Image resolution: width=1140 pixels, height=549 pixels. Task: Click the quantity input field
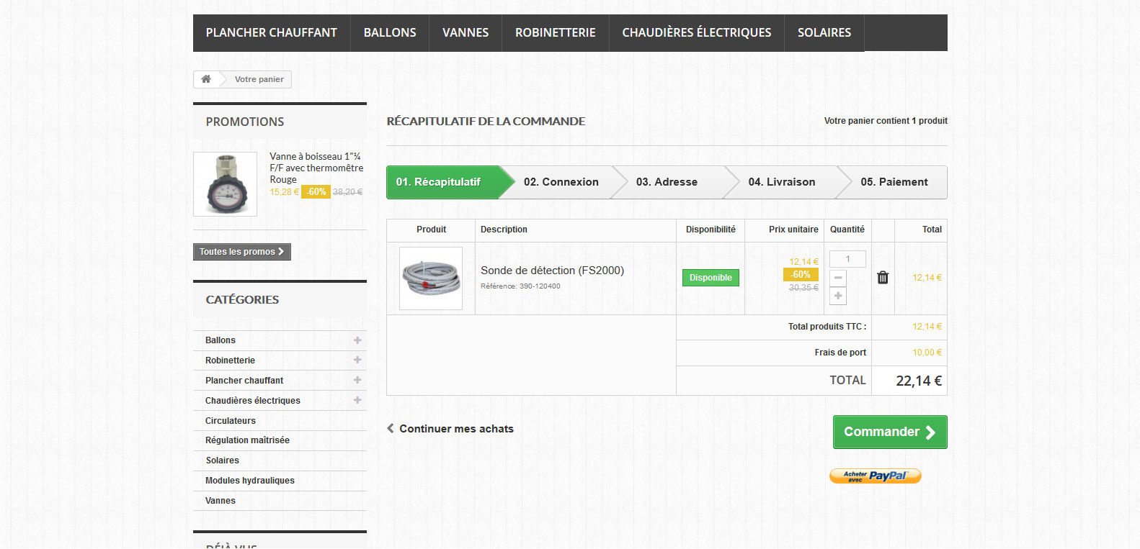847,259
